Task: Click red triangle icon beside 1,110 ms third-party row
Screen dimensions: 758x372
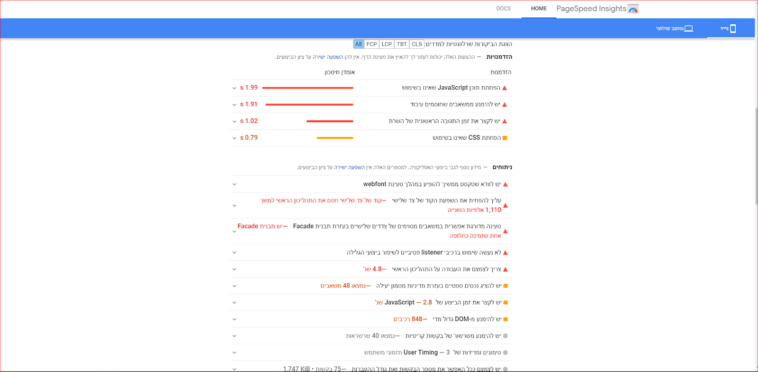Action: (505, 205)
